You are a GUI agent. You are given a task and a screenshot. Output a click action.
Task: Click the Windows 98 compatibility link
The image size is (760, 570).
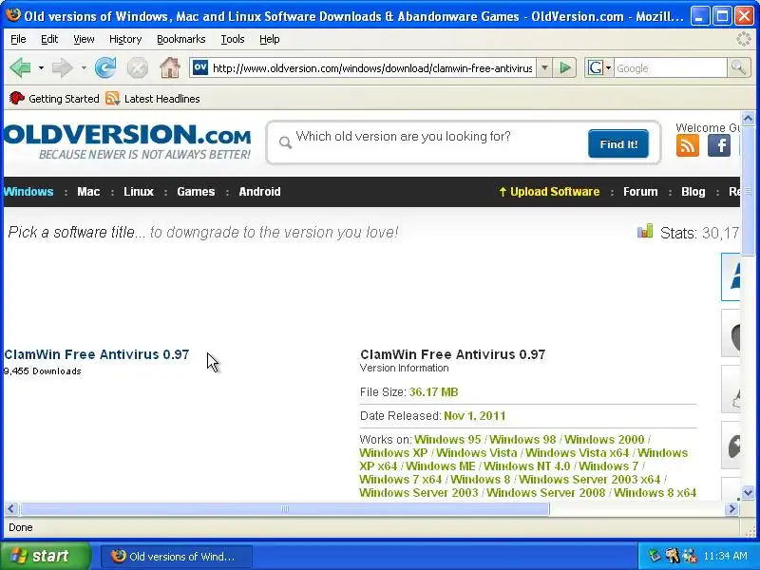tap(522, 440)
